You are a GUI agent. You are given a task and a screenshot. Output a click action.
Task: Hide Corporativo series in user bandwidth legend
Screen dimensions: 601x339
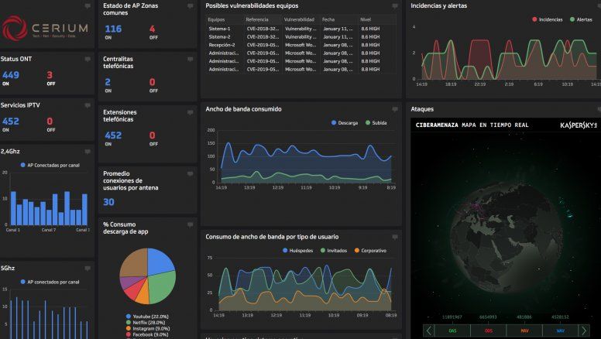[373, 251]
